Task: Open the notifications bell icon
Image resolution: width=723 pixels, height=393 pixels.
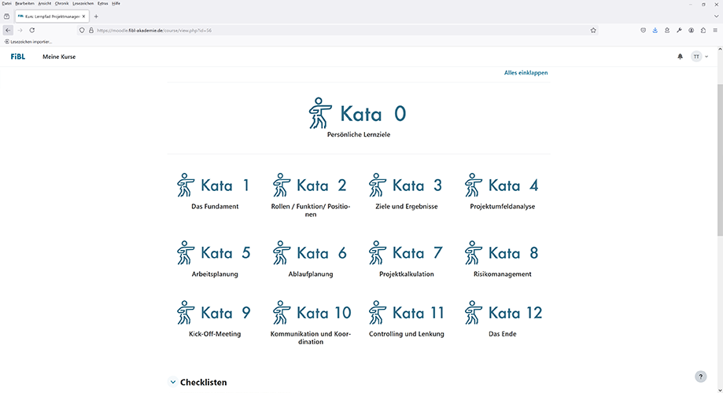Action: point(680,57)
